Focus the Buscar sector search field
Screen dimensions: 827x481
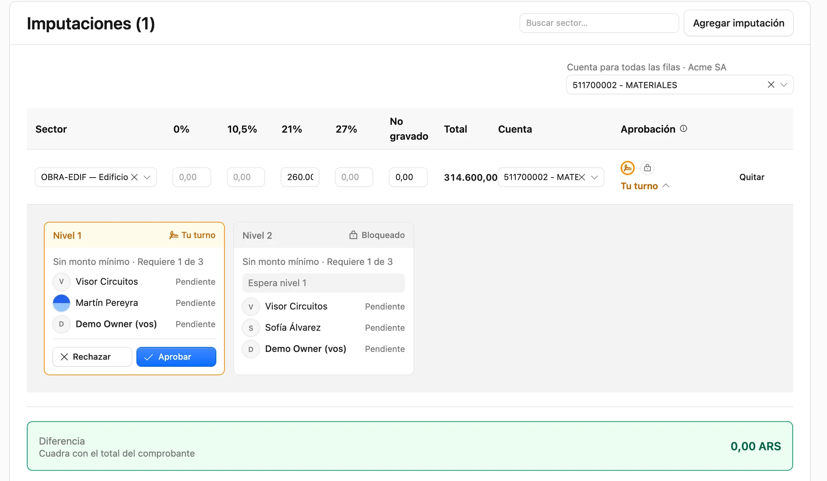tap(599, 23)
